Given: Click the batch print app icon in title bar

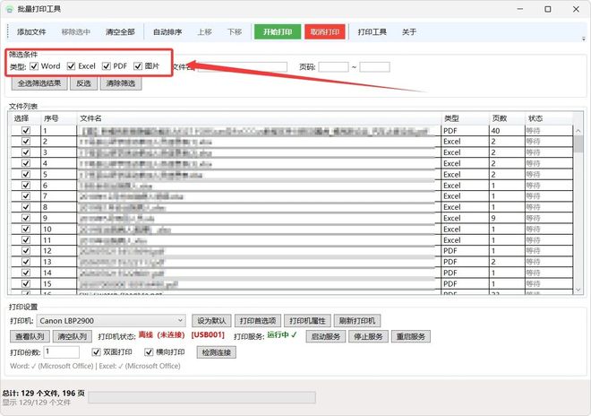Looking at the screenshot, I should (10, 9).
